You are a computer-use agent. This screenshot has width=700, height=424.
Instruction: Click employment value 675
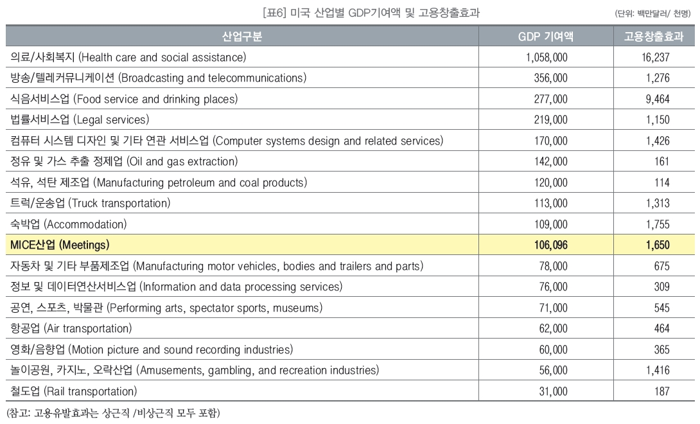point(662,266)
